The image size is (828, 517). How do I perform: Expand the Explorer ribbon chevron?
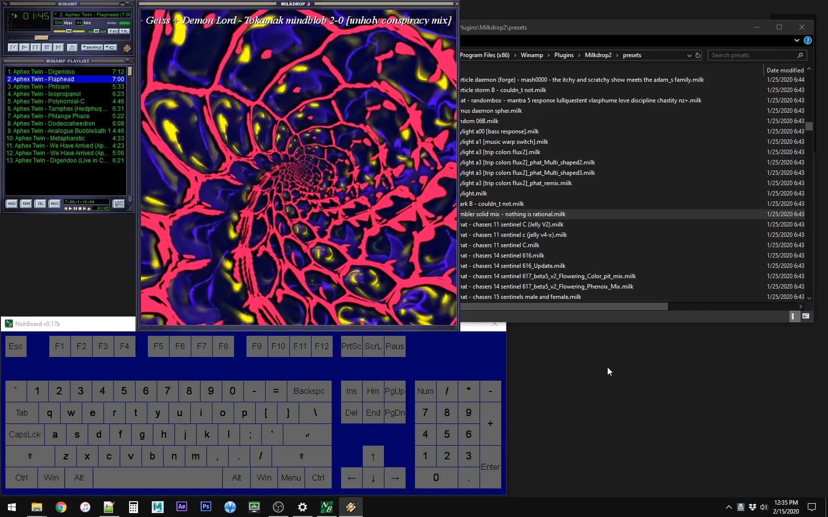coord(796,40)
